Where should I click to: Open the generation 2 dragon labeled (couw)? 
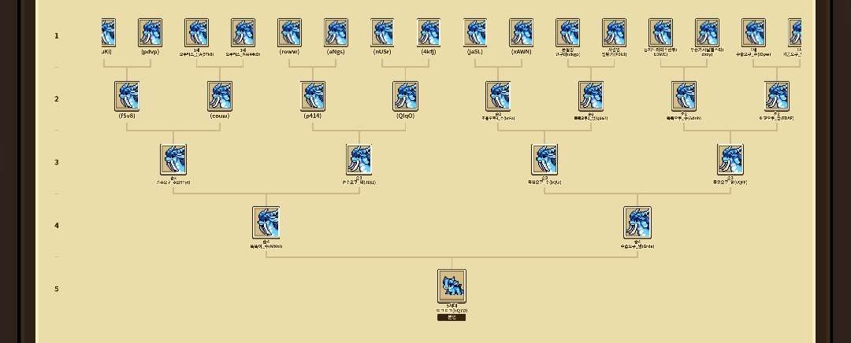coord(220,96)
